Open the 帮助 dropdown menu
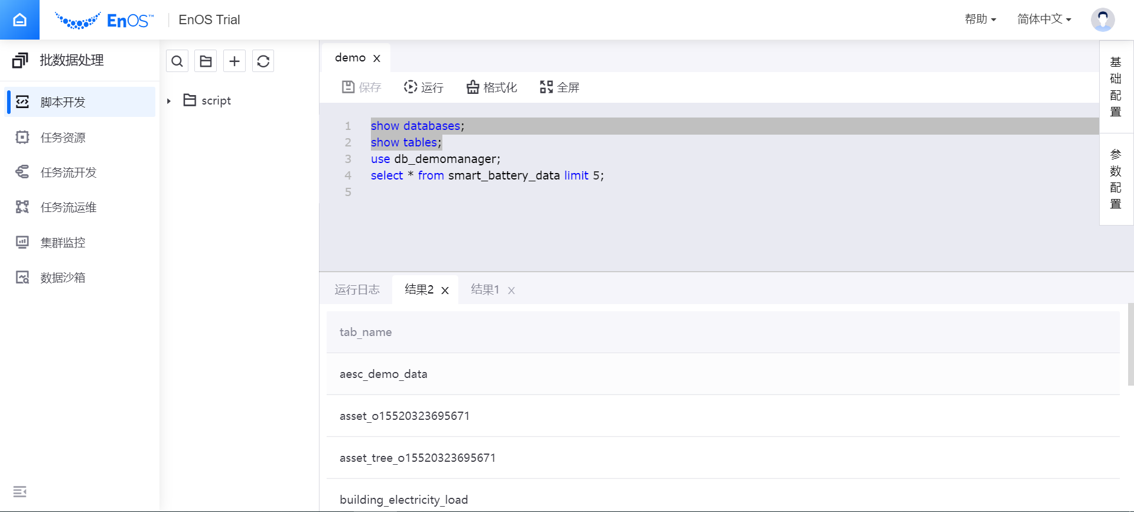The image size is (1134, 512). click(980, 19)
